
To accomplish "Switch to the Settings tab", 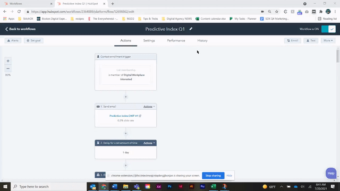I will 149,40.
